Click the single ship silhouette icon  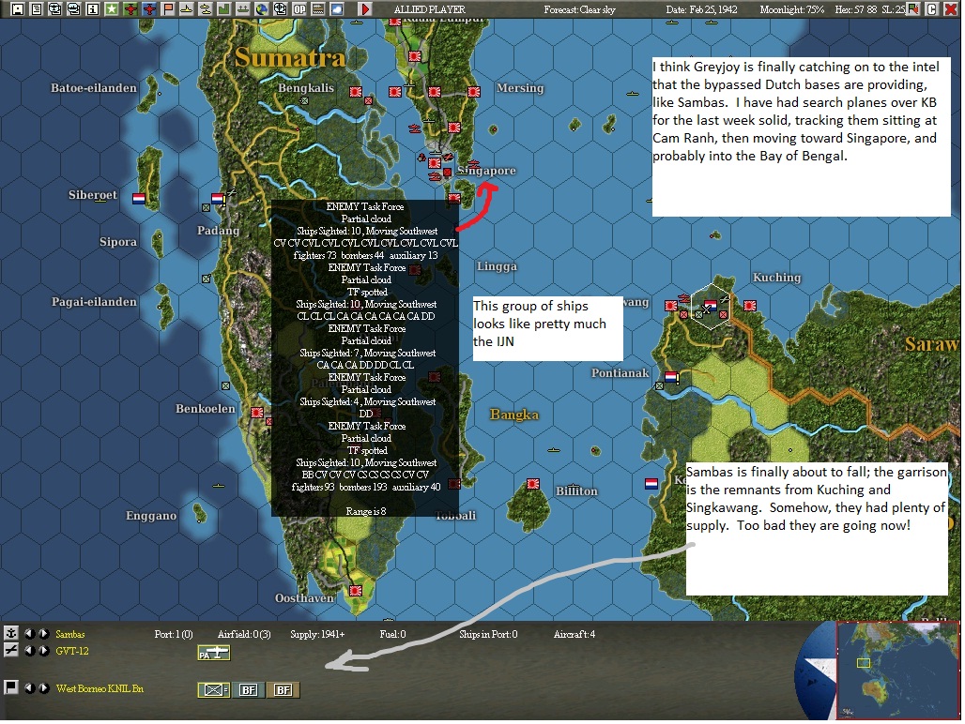(x=187, y=8)
